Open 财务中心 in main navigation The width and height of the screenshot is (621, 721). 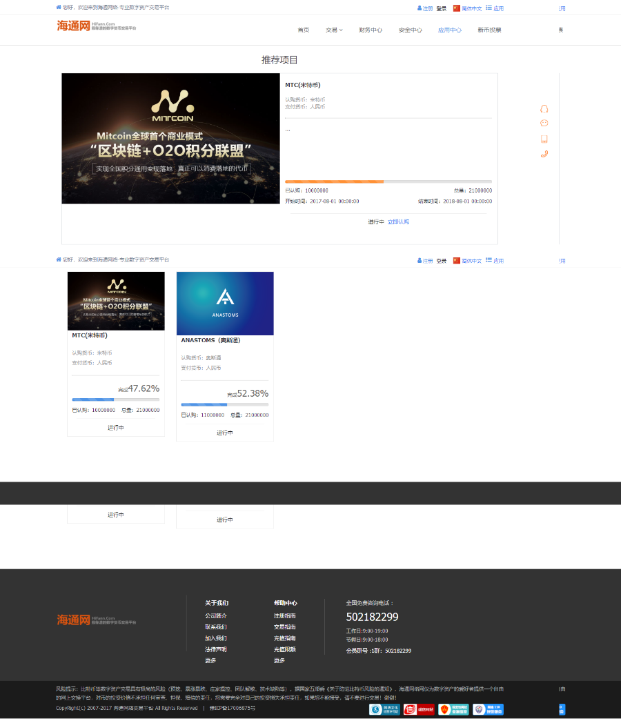371,30
